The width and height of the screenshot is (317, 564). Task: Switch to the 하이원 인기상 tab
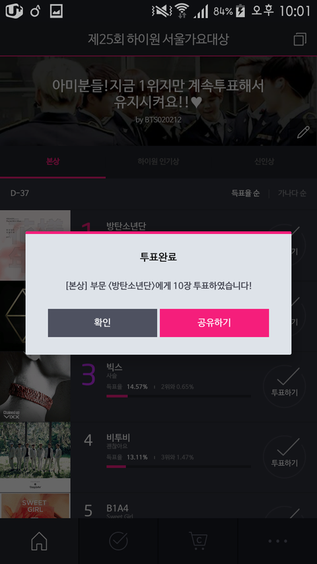tap(158, 161)
